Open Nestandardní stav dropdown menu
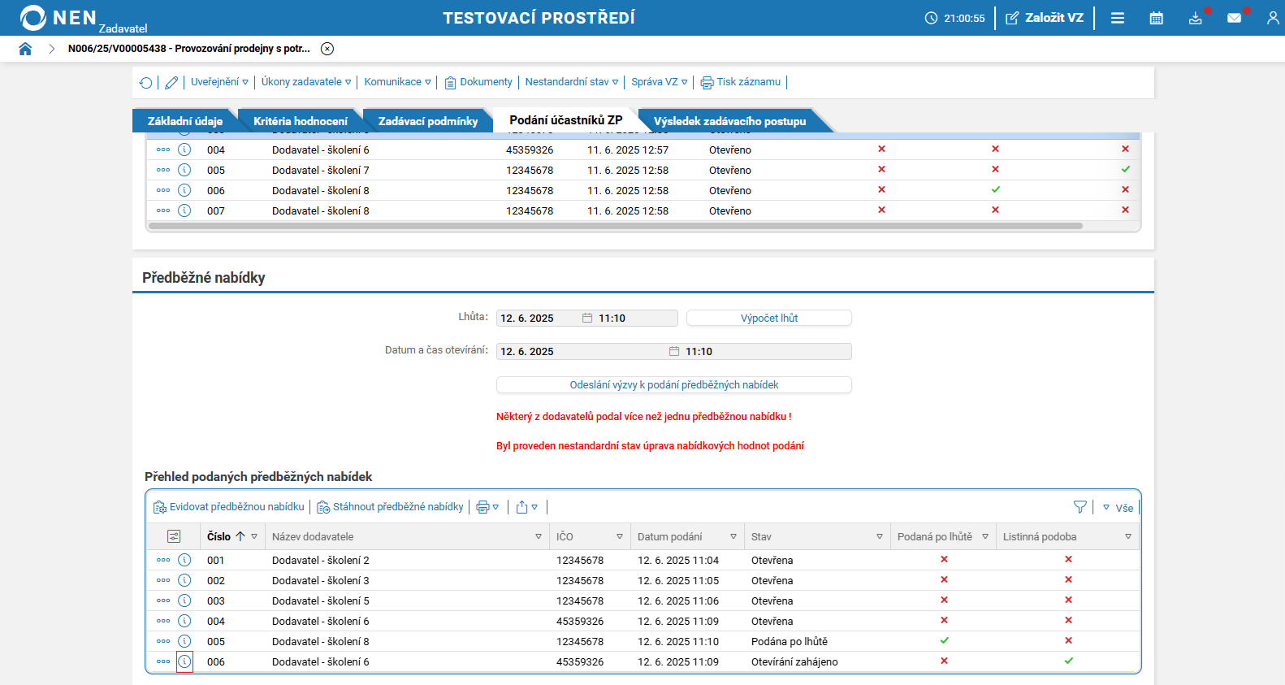1285x685 pixels. (x=572, y=82)
